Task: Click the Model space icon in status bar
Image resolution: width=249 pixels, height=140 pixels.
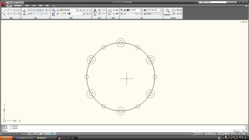Action: coord(193,134)
